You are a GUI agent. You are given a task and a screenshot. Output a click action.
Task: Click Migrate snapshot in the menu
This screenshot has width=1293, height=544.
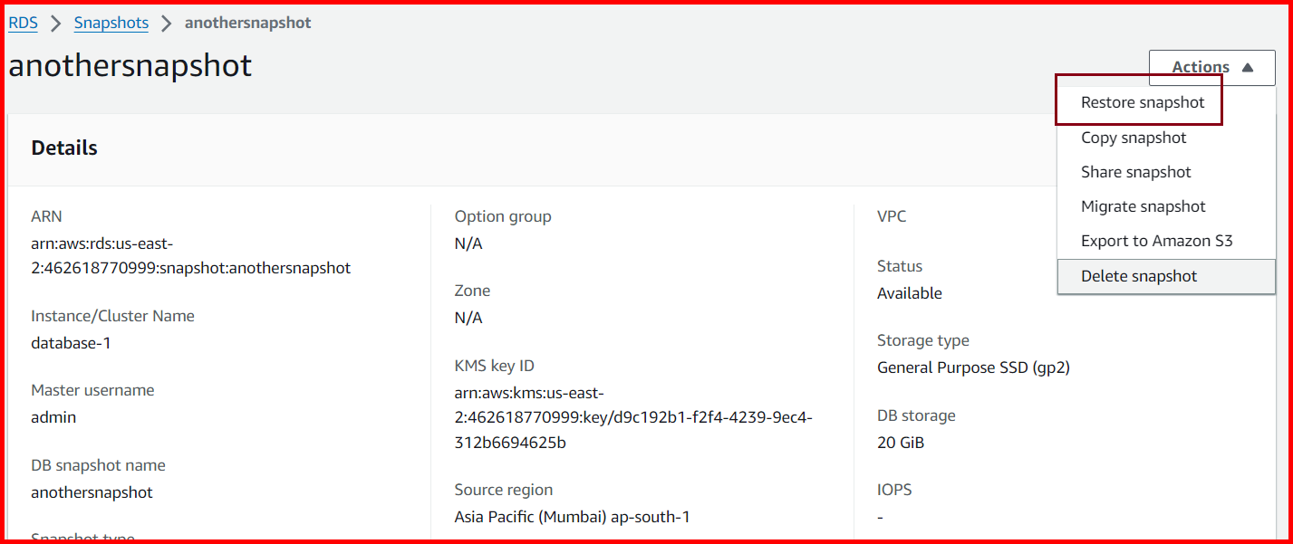pyautogui.click(x=1143, y=205)
